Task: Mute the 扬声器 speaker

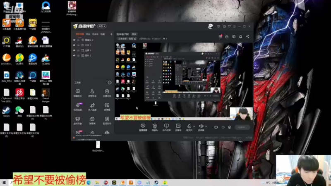Action: click(x=201, y=127)
